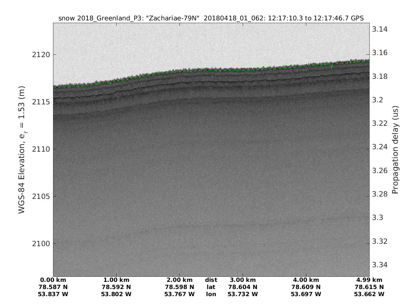Image resolution: width=408 pixels, height=306 pixels.
Task: Click latitude value '78.592 N'
Action: (x=116, y=287)
